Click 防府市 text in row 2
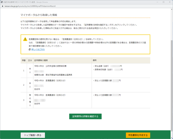 37,89
